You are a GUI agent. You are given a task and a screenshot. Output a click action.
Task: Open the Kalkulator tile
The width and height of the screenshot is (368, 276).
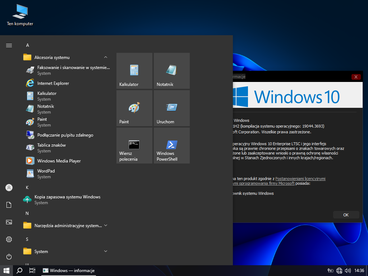click(134, 71)
